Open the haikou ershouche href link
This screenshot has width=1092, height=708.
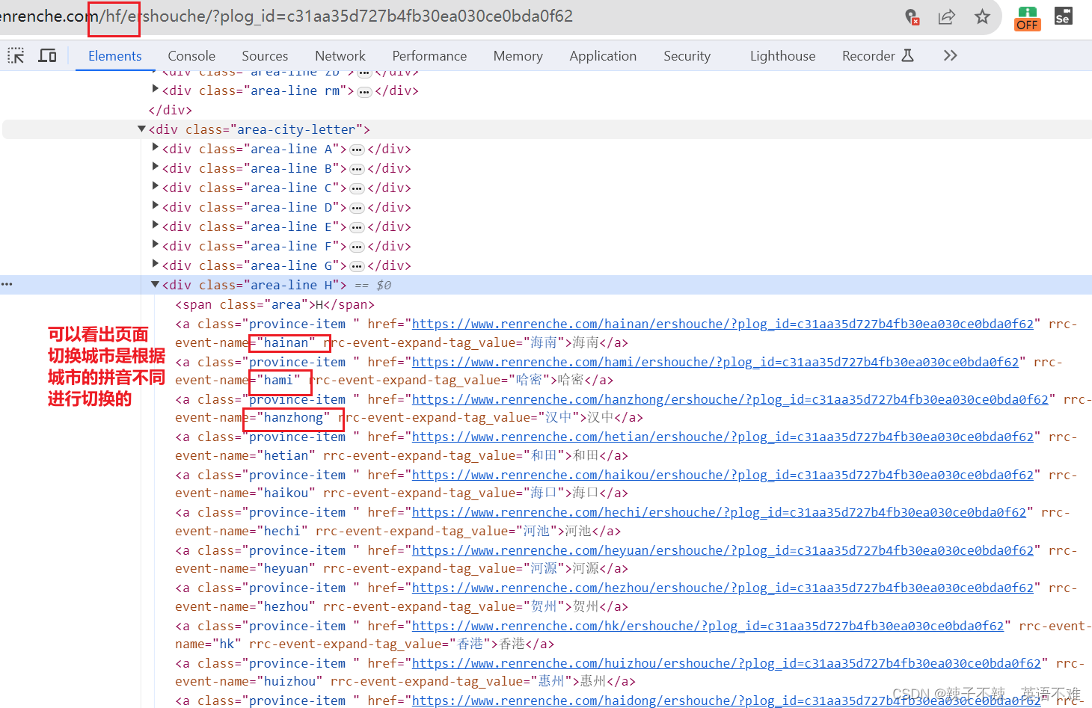(x=723, y=475)
